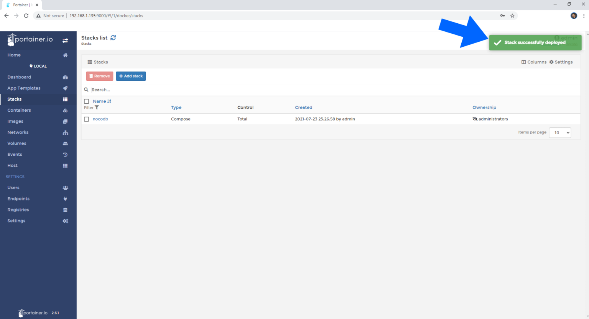The width and height of the screenshot is (589, 319).
Task: Switch to the Home menu entry
Action: pos(14,55)
